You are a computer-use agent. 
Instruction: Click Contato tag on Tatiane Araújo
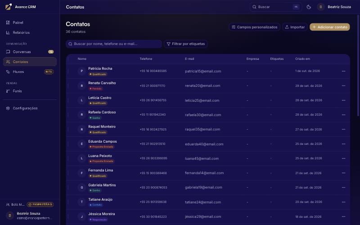(96, 205)
